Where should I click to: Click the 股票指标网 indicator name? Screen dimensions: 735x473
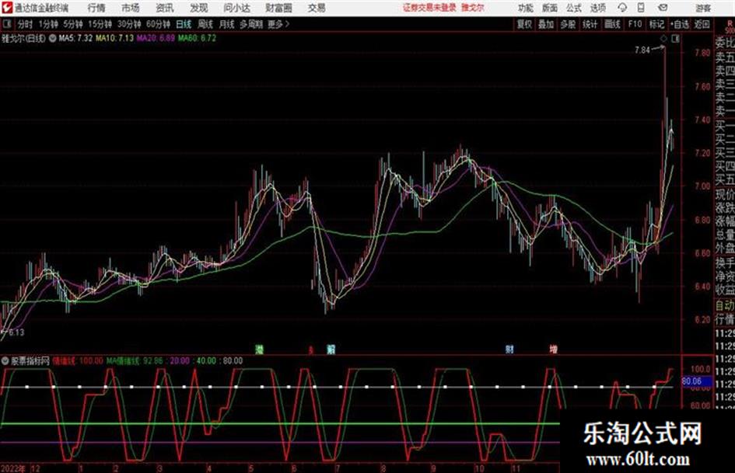(30, 361)
